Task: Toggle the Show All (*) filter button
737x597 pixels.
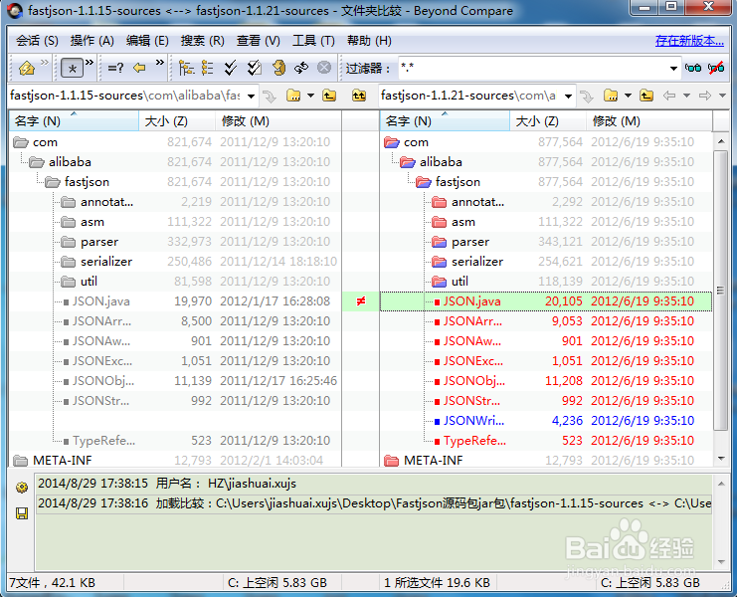Action: [x=72, y=69]
